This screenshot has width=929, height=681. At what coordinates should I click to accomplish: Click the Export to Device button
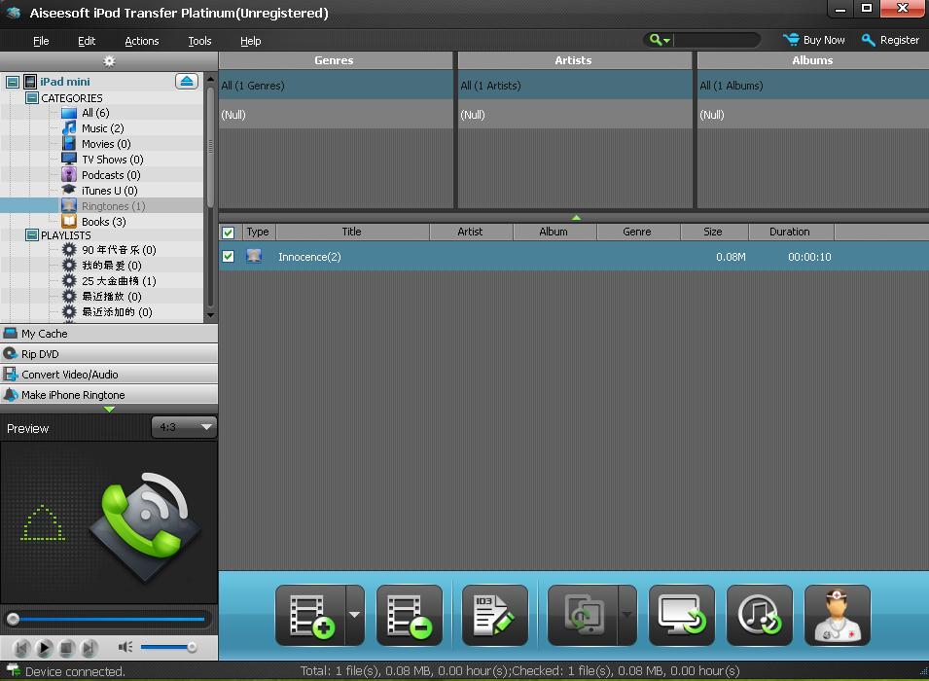[x=583, y=615]
